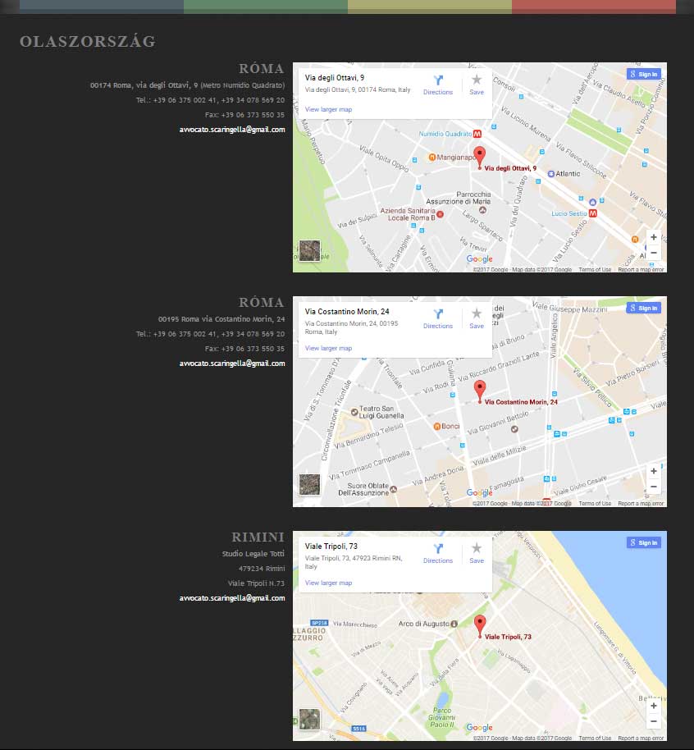This screenshot has width=694, height=750.
Task: Click Sign in button on first Rome map
Action: click(644, 74)
